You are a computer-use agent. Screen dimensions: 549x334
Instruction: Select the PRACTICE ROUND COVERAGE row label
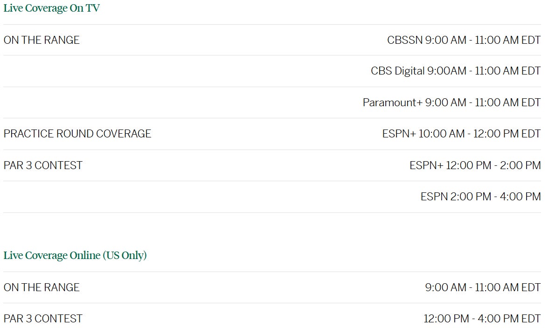point(77,134)
